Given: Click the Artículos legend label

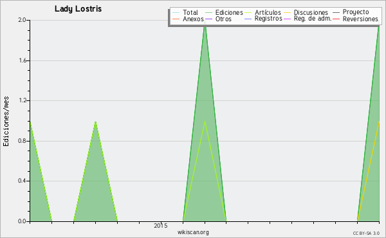Looking at the screenshot, I should tap(268, 12).
